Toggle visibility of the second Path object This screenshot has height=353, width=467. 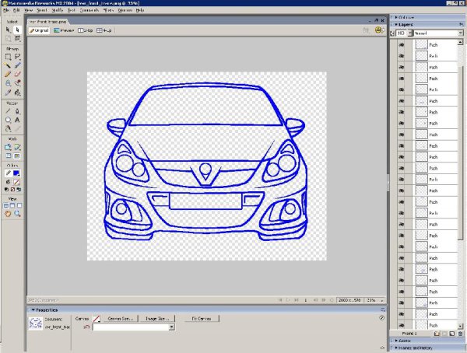[x=402, y=57]
